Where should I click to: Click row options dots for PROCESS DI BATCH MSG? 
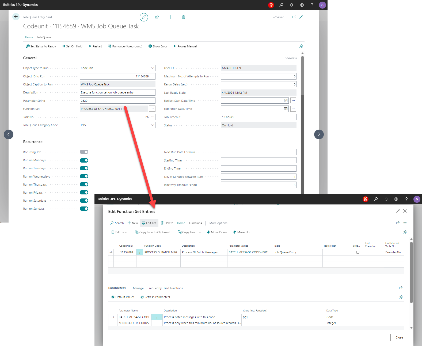pyautogui.click(x=140, y=252)
